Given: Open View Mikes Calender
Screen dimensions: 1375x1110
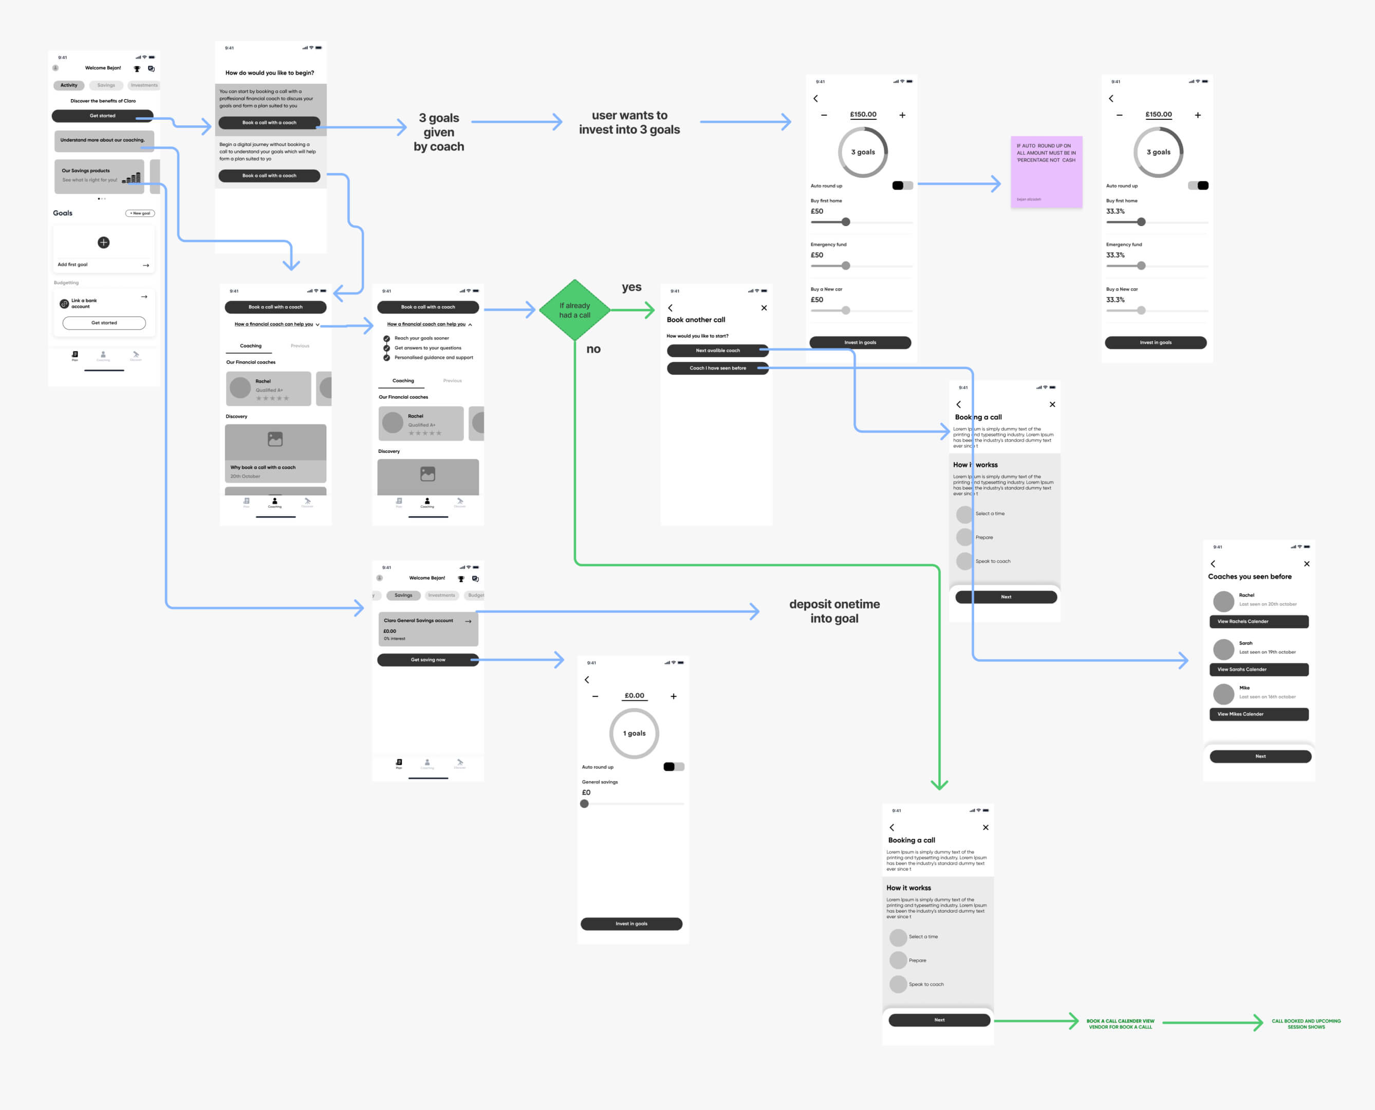Looking at the screenshot, I should coord(1259,714).
